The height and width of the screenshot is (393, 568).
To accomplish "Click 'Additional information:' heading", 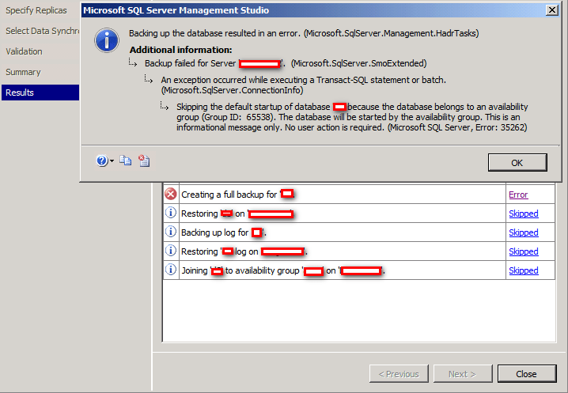I will [180, 50].
